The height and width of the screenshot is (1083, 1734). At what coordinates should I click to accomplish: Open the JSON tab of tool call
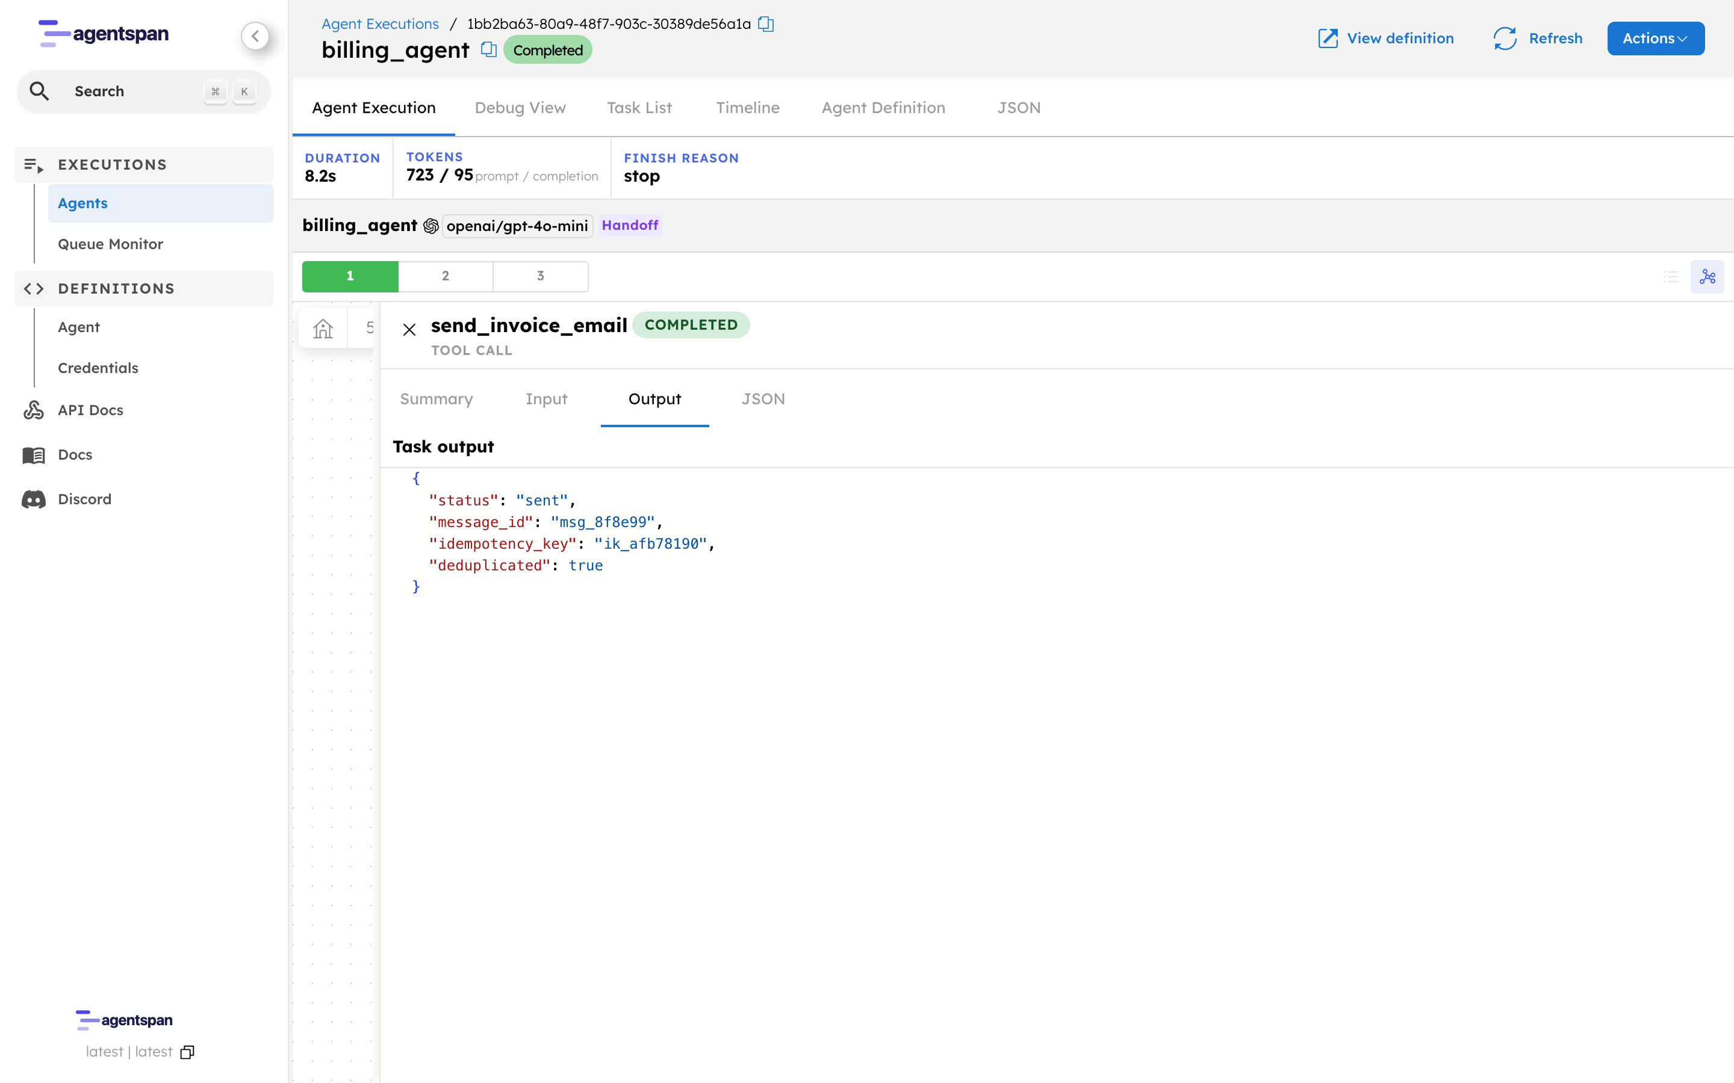(x=763, y=399)
